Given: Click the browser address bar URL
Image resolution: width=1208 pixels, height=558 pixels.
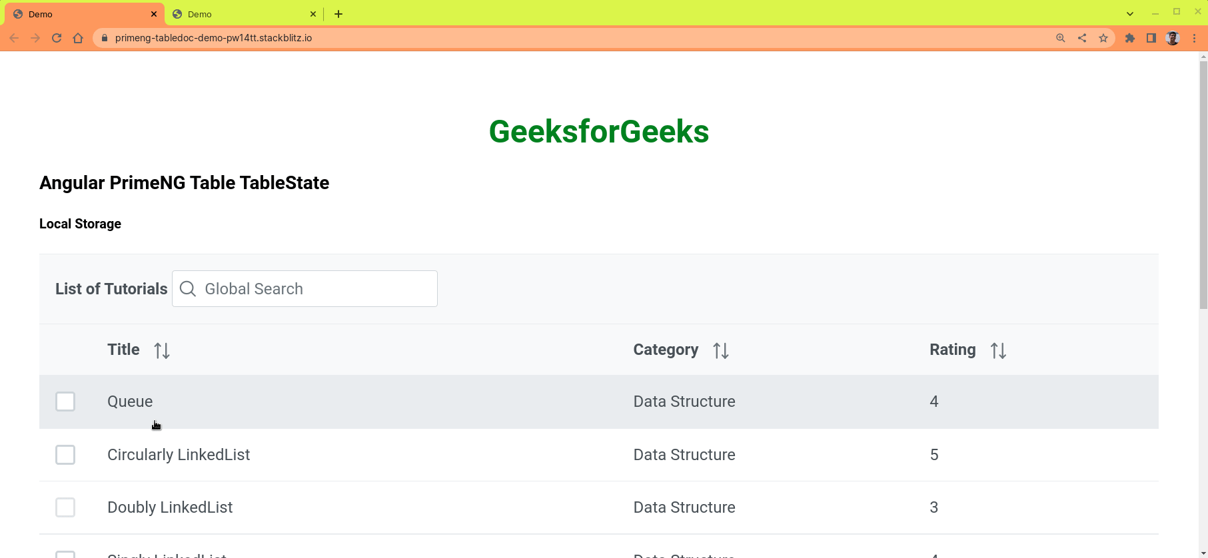Looking at the screenshot, I should pyautogui.click(x=213, y=38).
